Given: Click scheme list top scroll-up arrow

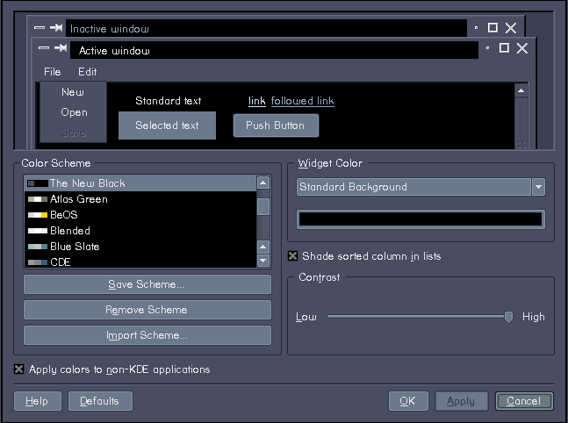Looking at the screenshot, I should tap(263, 183).
